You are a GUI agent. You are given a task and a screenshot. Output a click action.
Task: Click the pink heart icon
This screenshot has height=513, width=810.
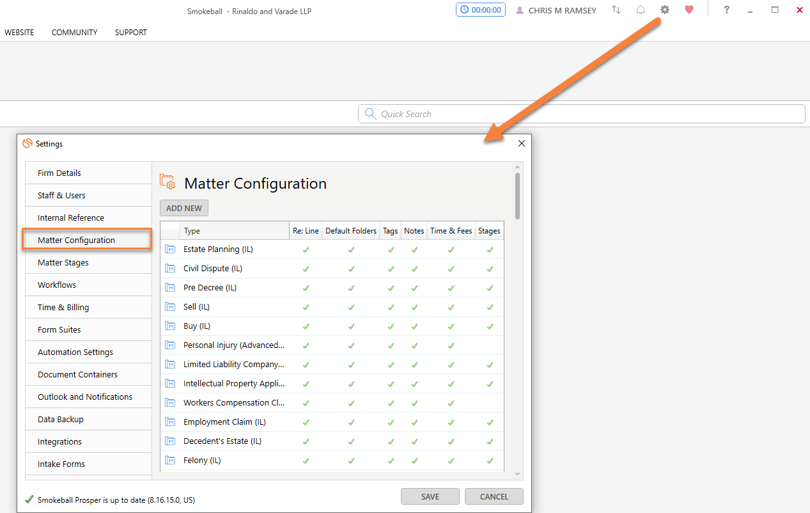[689, 10]
